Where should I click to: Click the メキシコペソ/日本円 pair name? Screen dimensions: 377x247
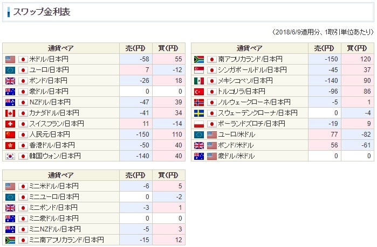[245, 81]
